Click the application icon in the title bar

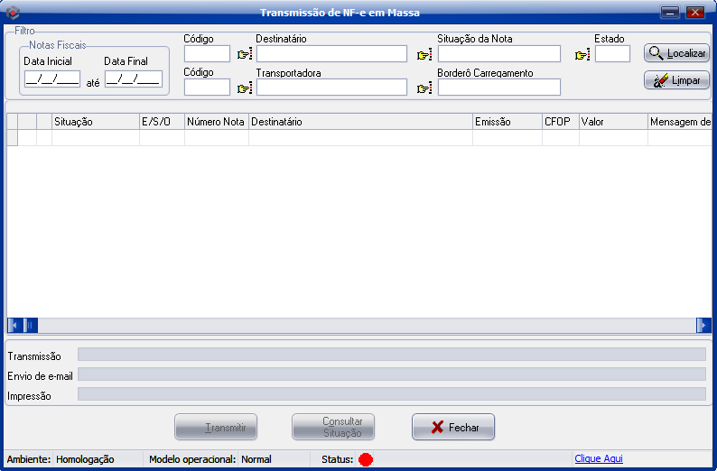point(13,13)
